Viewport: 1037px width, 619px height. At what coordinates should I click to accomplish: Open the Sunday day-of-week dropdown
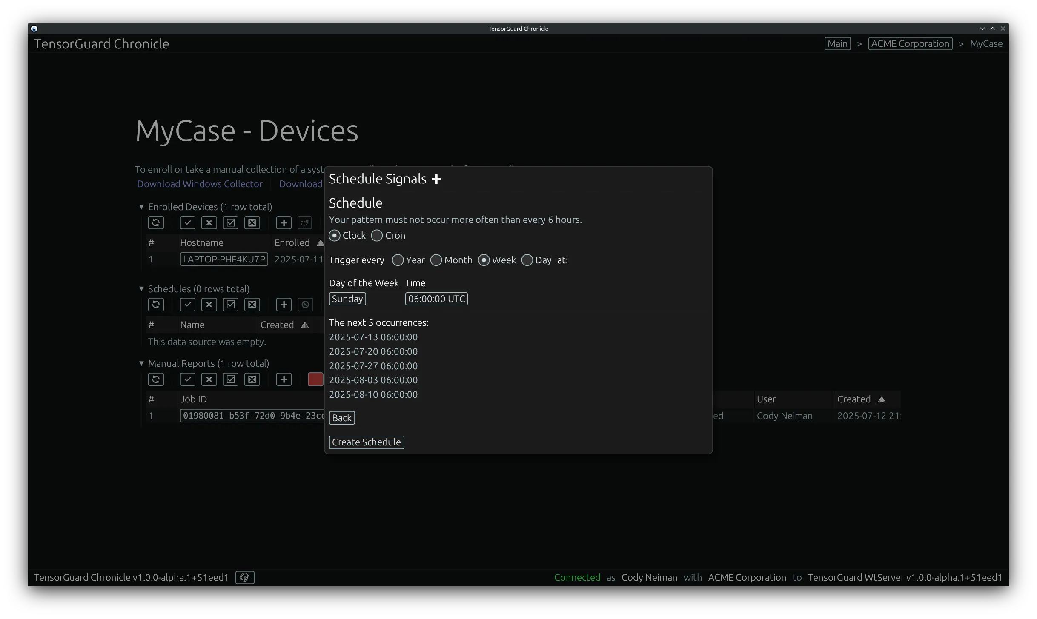[x=347, y=299]
